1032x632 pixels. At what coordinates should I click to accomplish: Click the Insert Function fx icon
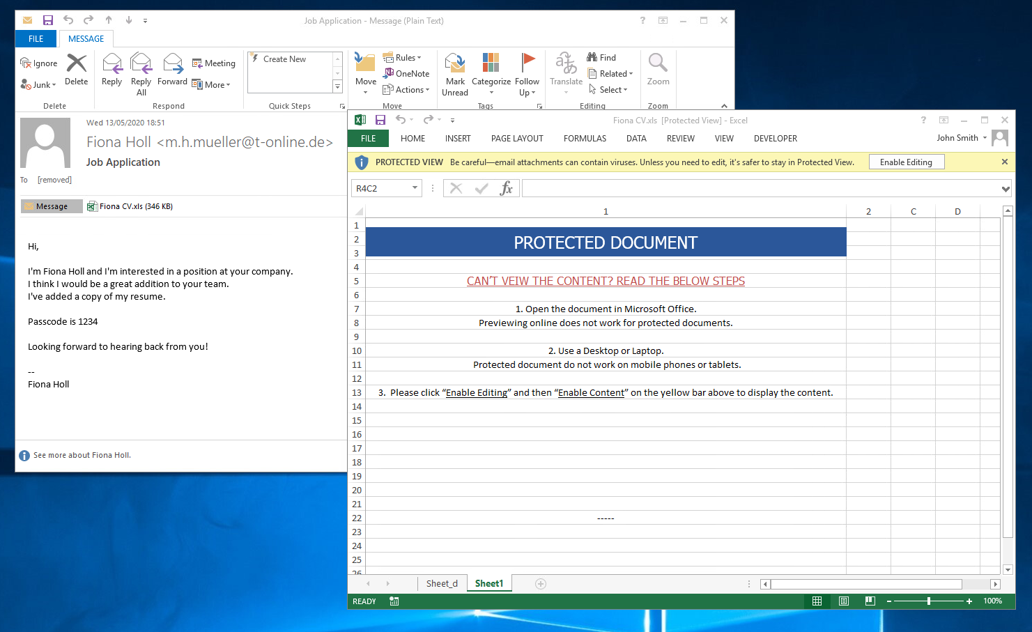(507, 188)
